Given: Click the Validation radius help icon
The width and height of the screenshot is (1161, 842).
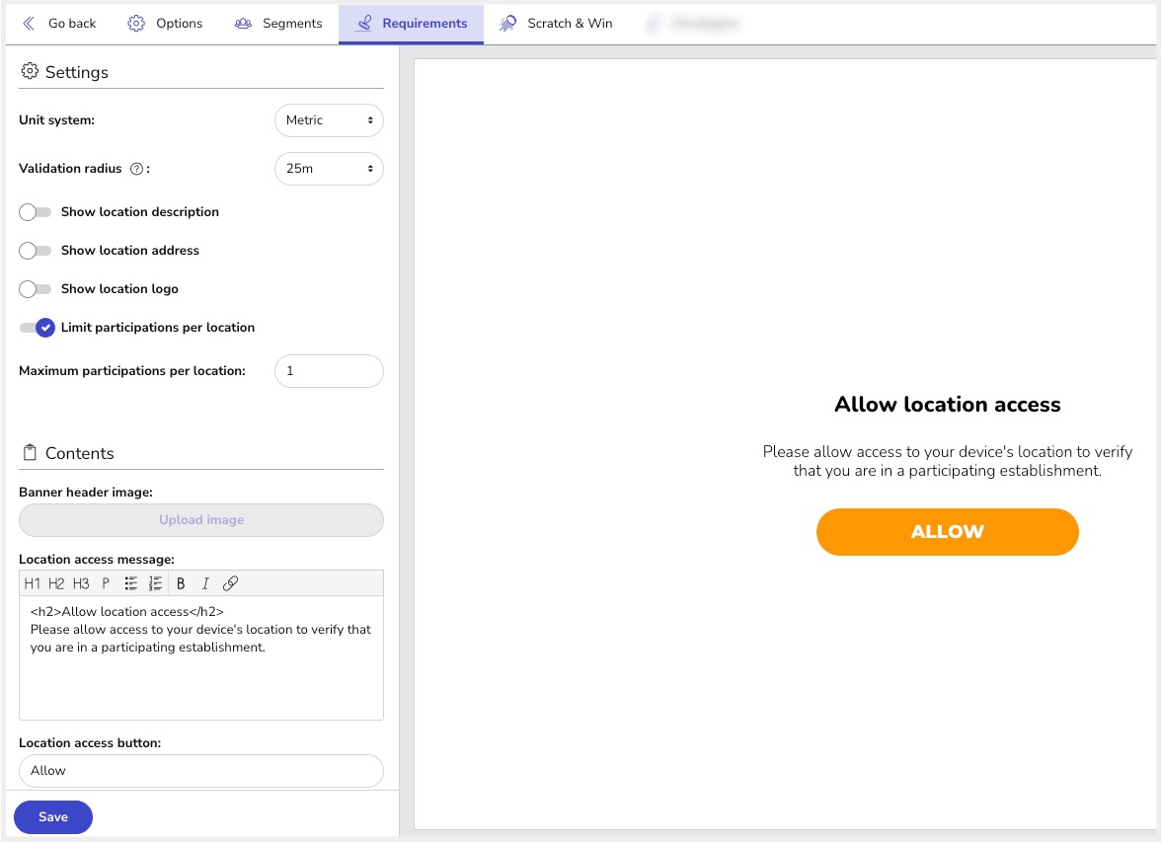Looking at the screenshot, I should pos(136,169).
